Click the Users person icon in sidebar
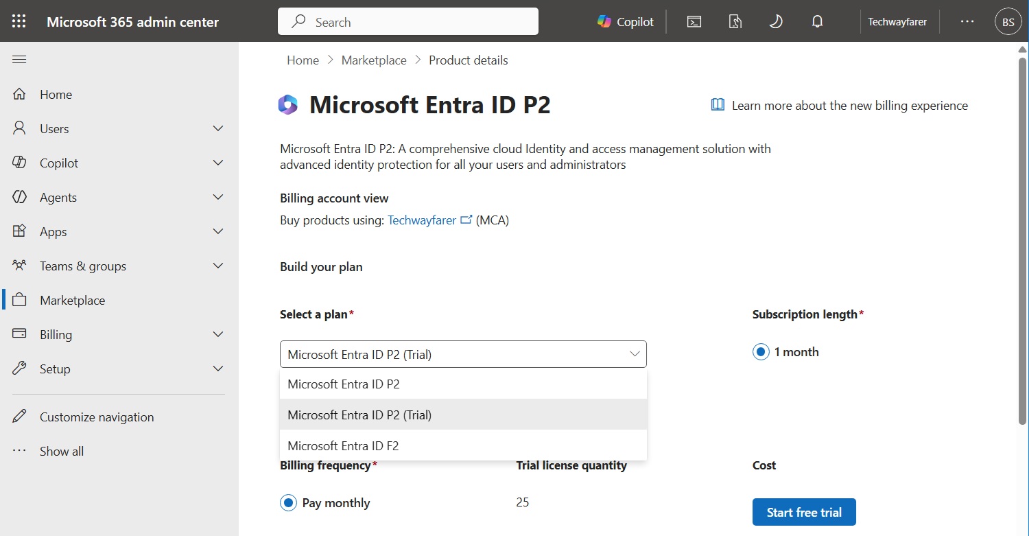This screenshot has width=1029, height=536. [19, 128]
